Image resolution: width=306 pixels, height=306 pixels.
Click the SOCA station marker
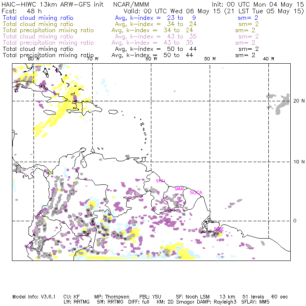coord(196,193)
